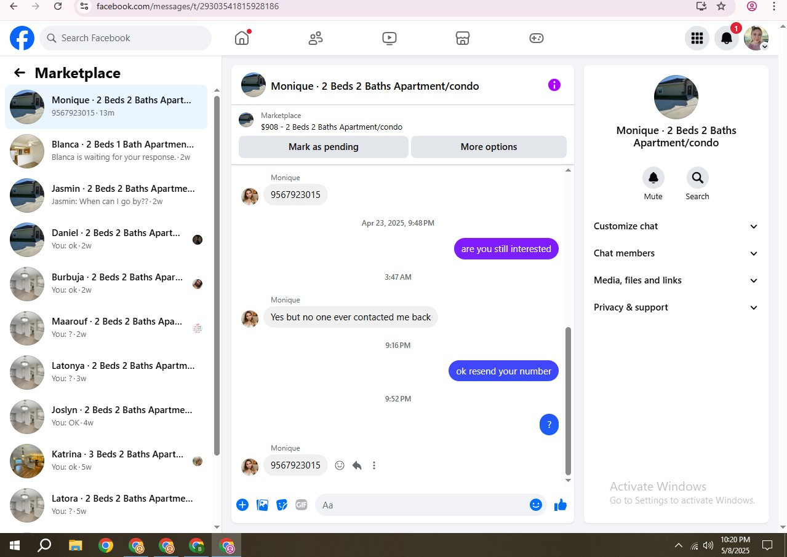React to last 9567923015 message
Image resolution: width=787 pixels, height=557 pixels.
tap(340, 465)
